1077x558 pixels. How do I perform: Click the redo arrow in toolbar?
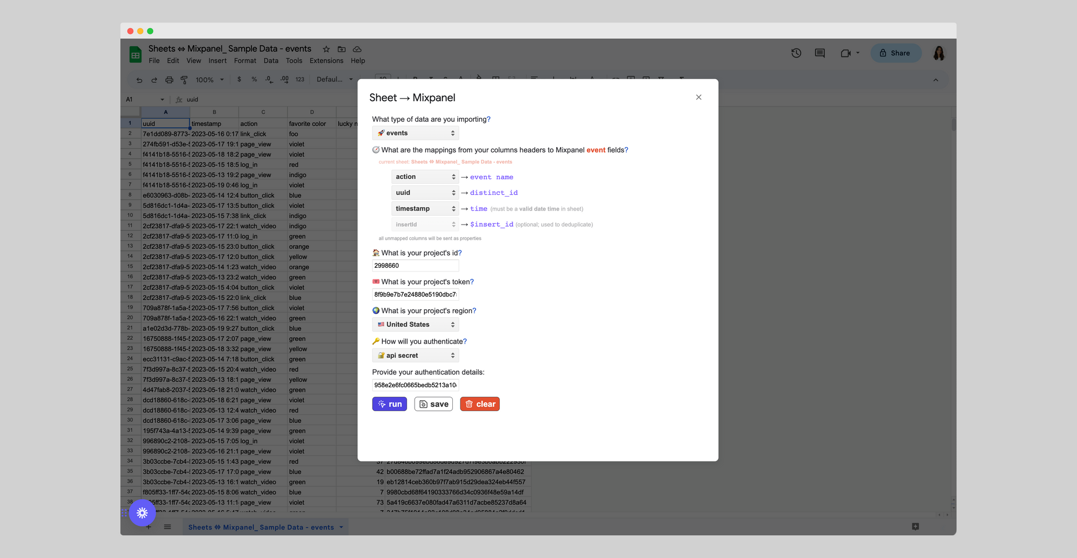[x=154, y=80]
